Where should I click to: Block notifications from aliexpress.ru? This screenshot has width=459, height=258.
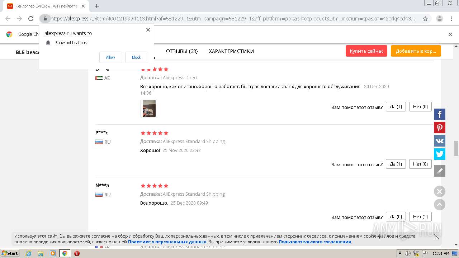pos(136,57)
